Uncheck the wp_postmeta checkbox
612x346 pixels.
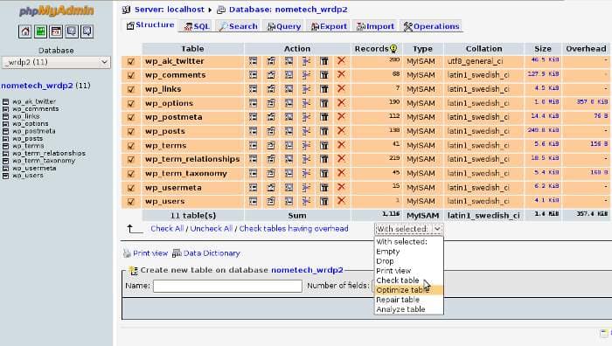coord(131,118)
